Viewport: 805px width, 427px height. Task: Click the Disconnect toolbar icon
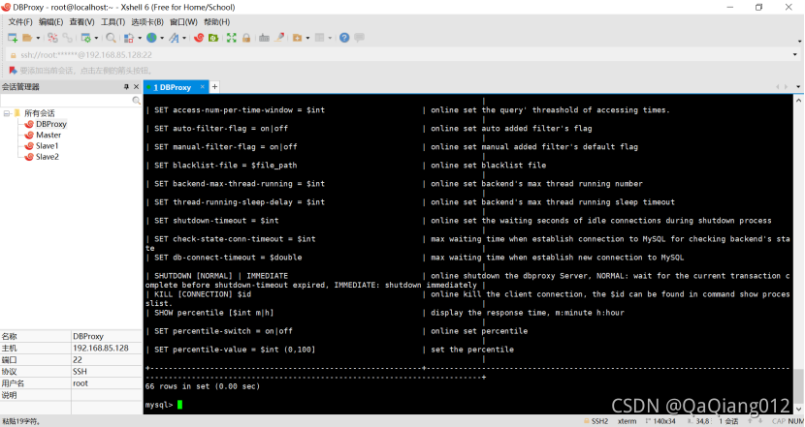click(x=52, y=38)
